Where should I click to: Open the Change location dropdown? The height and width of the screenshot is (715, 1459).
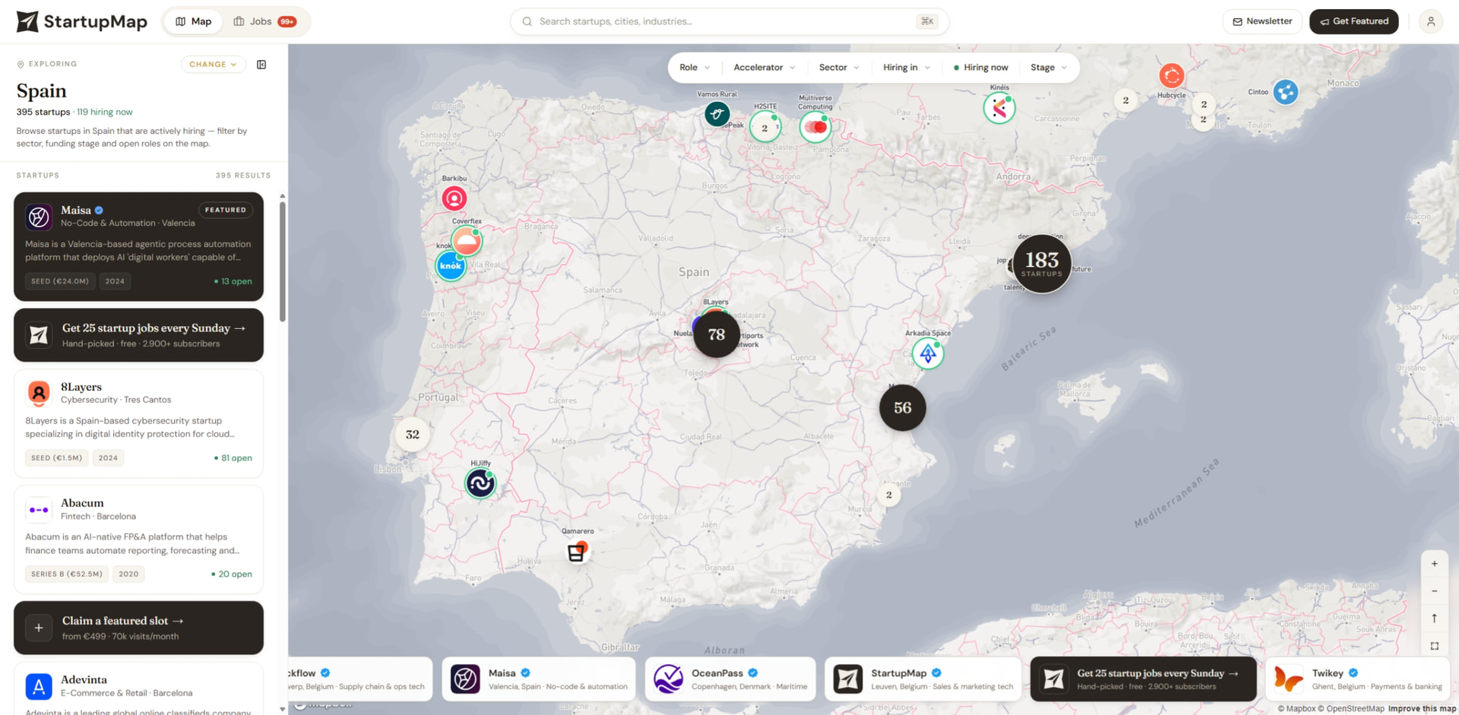(214, 65)
